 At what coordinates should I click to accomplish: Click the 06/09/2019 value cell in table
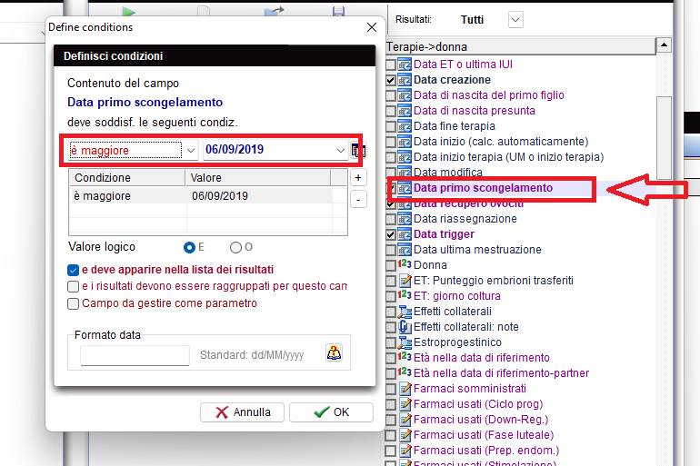[x=259, y=196]
